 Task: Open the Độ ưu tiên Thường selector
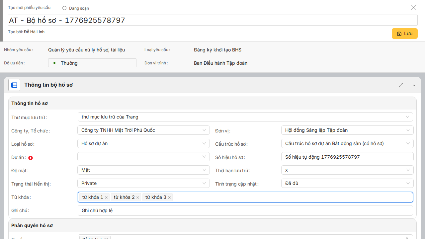pos(92,63)
